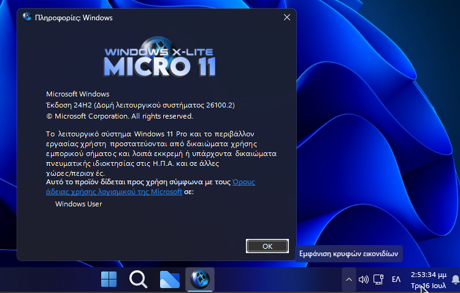Click the active Windows X-Lite taskbar app
This screenshot has width=460, height=293.
tap(200, 279)
